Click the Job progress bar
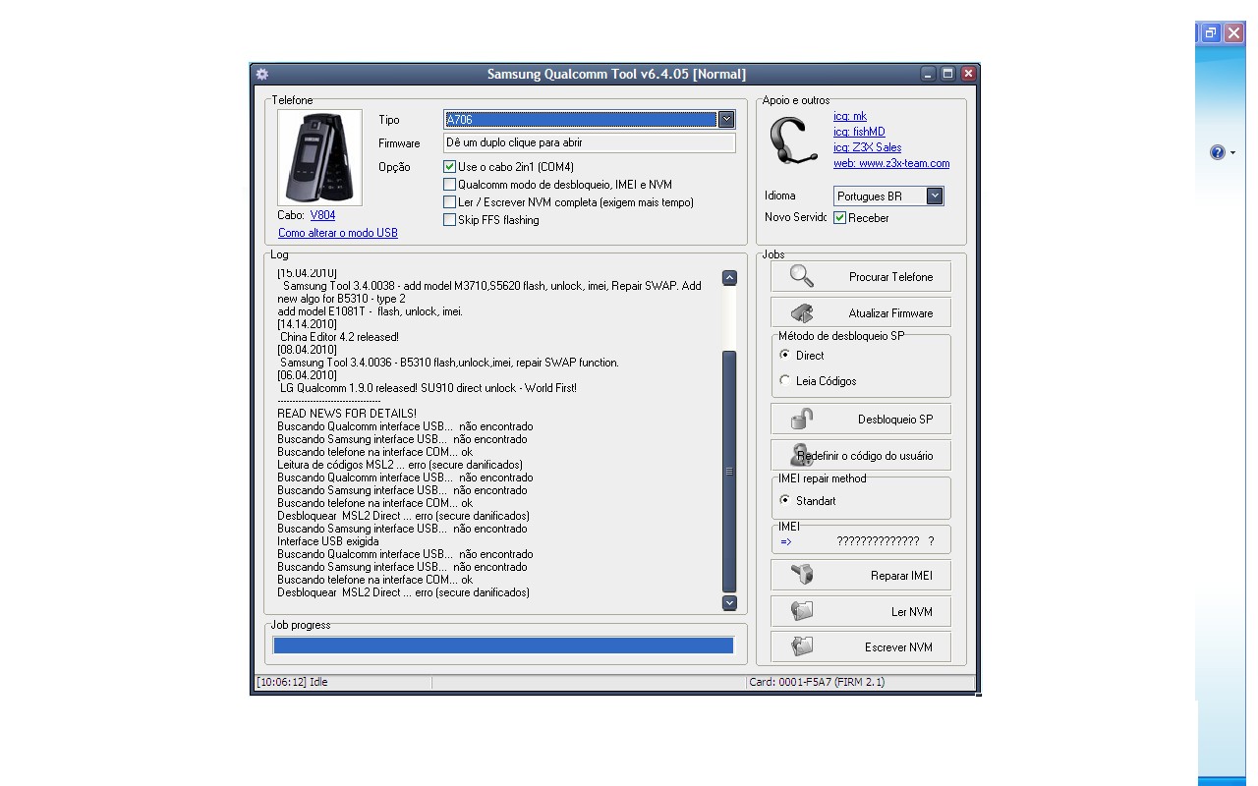 coord(503,646)
